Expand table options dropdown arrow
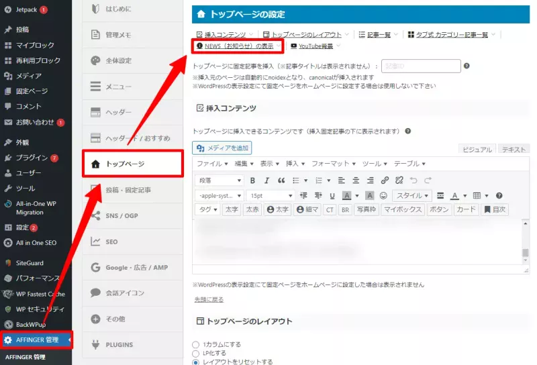This screenshot has height=365, width=537. 486,195
